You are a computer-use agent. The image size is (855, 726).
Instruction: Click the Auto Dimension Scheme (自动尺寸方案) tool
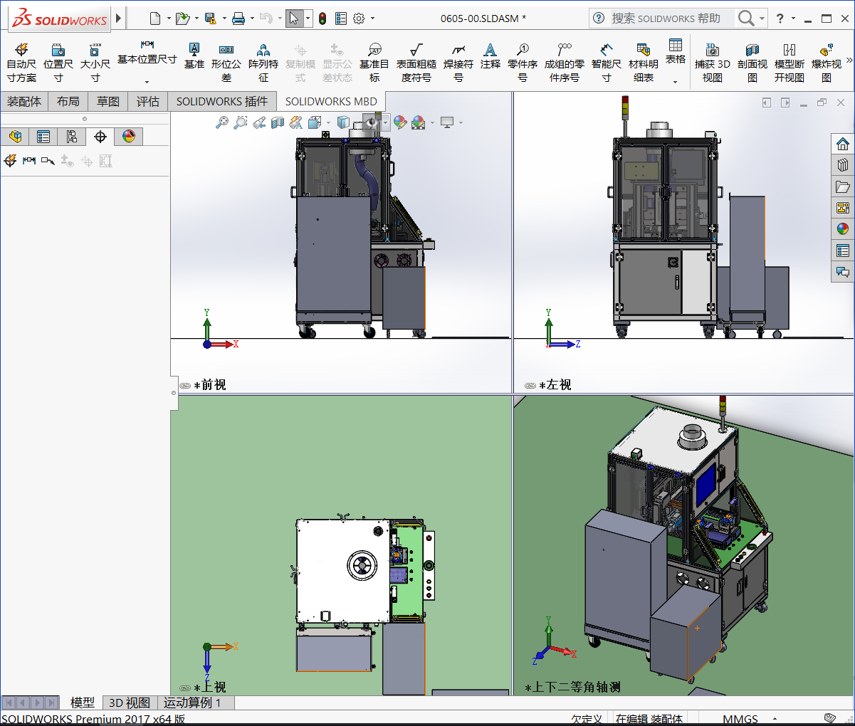coord(21,63)
